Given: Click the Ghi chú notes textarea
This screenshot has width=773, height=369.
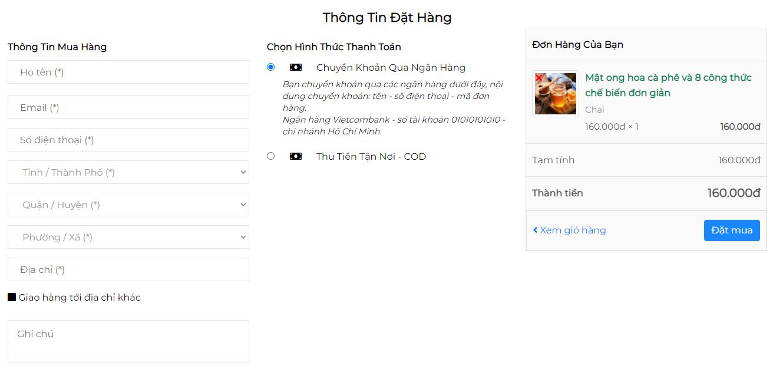Looking at the screenshot, I should [x=128, y=341].
